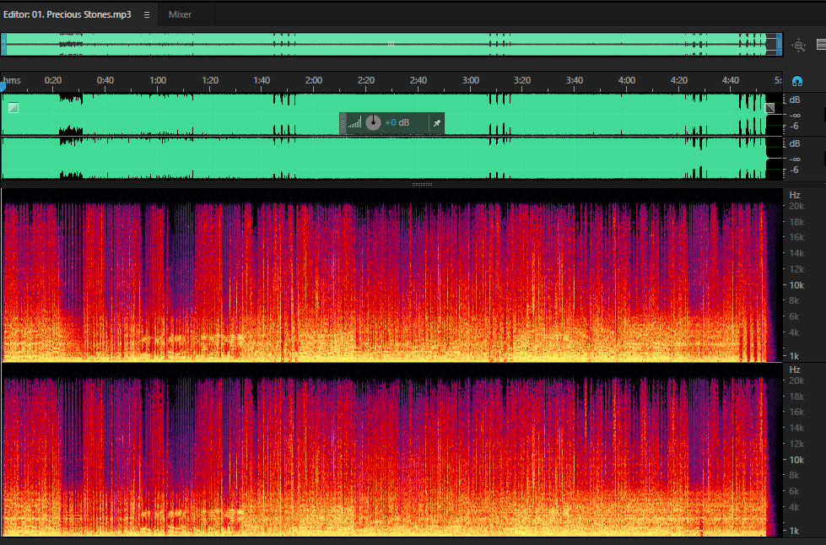826x545 pixels.
Task: Click the HUD amplitude bars icon
Action: coord(355,122)
